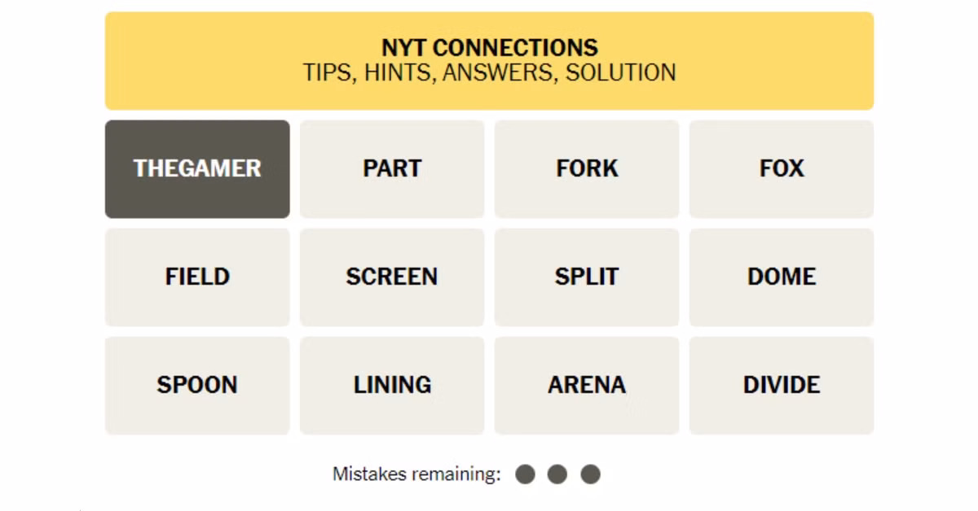Click the first mistake indicator dot

tap(526, 474)
